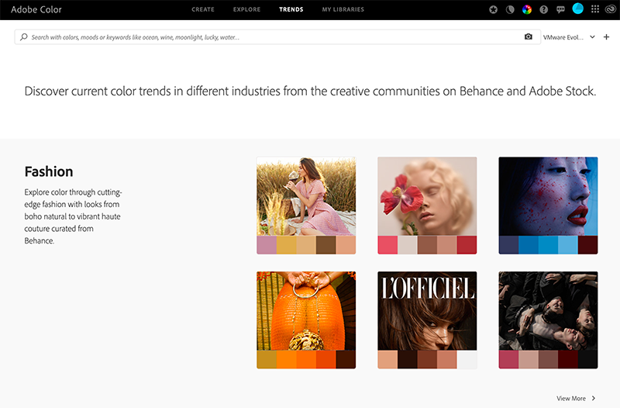Image resolution: width=620 pixels, height=408 pixels.
Task: Click the star icon in the header
Action: 494,10
